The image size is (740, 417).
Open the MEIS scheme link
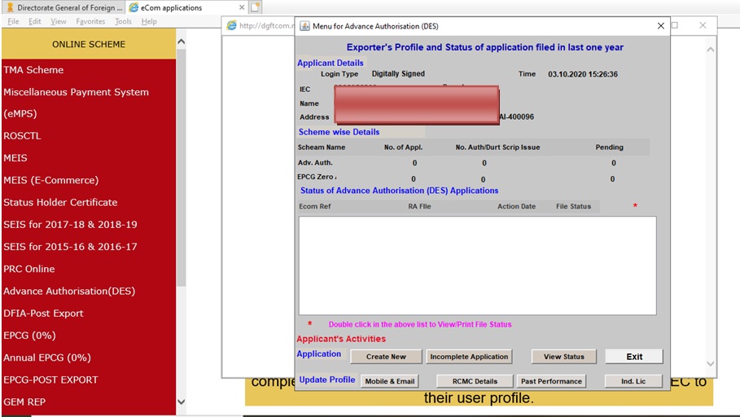(15, 158)
